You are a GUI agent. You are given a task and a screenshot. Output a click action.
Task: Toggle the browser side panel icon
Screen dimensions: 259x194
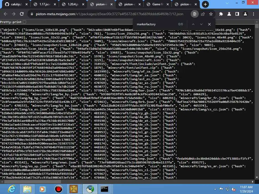tap(237, 14)
